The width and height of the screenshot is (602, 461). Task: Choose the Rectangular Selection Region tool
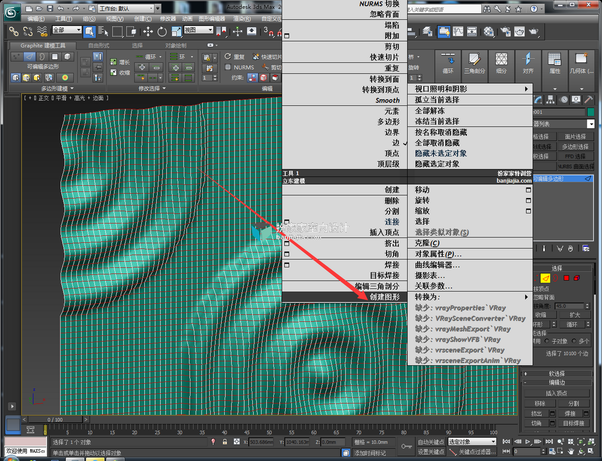(x=117, y=31)
